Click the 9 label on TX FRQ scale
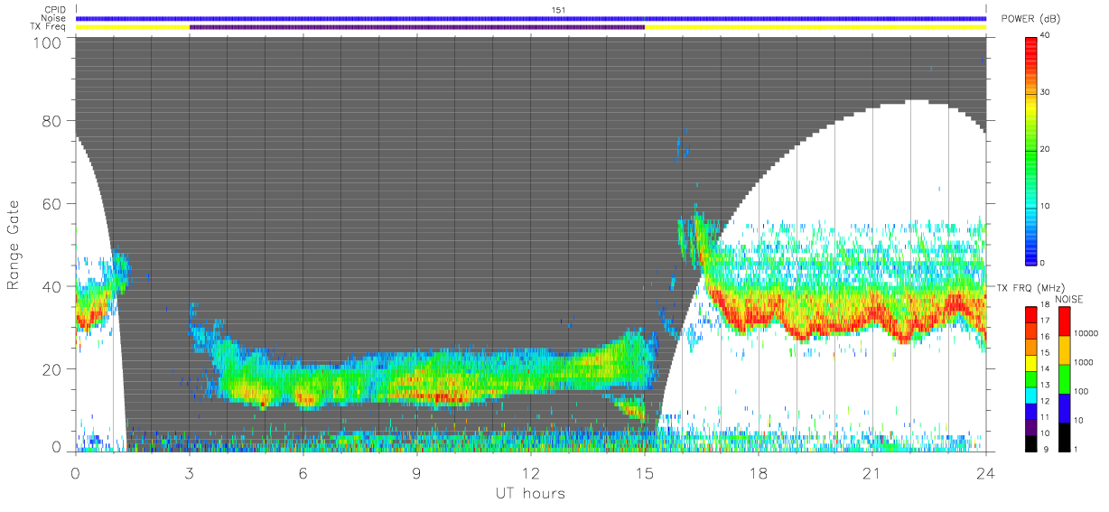The image size is (1109, 512). pyautogui.click(x=1044, y=450)
